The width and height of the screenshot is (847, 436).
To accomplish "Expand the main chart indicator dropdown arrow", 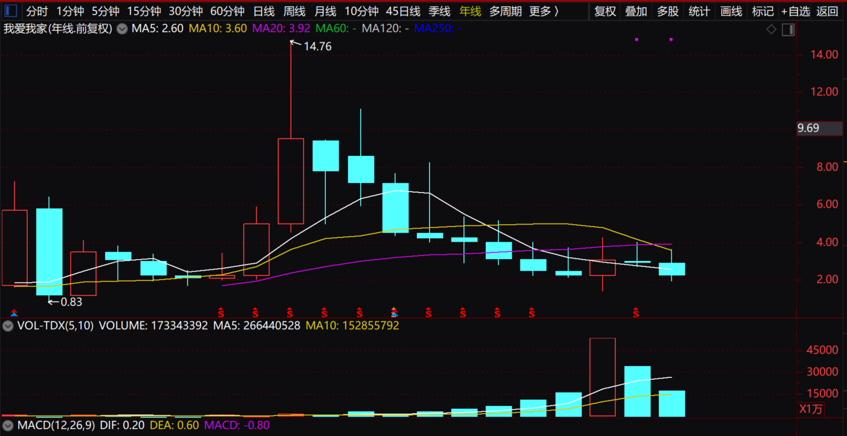I will 122,28.
